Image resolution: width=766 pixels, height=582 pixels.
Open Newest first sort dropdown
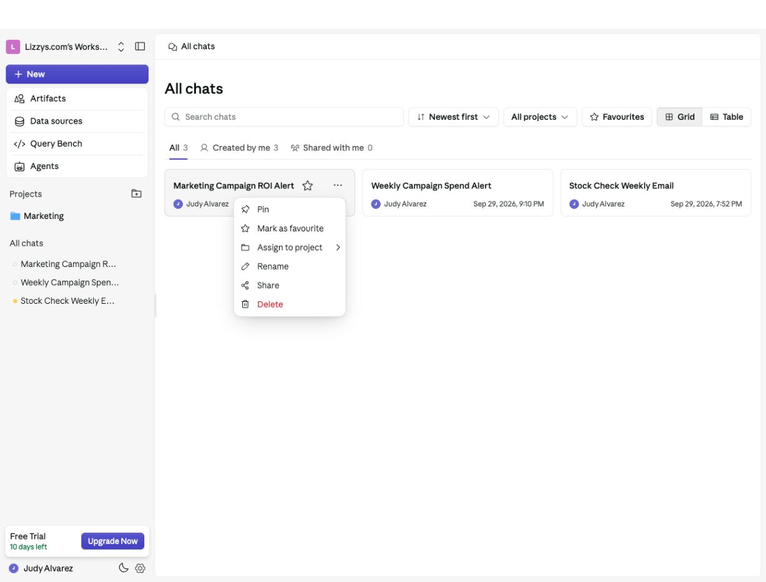coord(453,117)
